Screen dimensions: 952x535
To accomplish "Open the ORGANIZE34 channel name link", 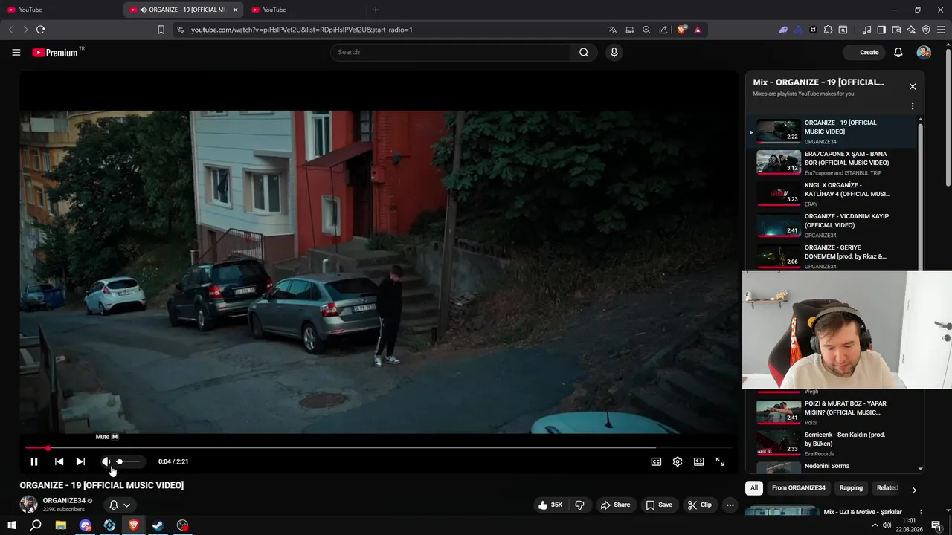I will click(64, 500).
